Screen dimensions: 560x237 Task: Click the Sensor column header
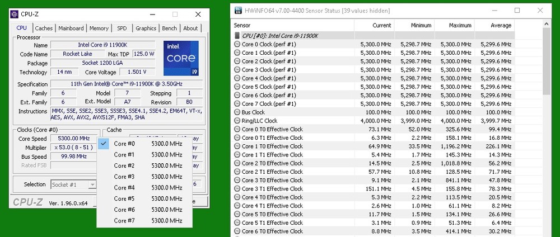click(293, 25)
